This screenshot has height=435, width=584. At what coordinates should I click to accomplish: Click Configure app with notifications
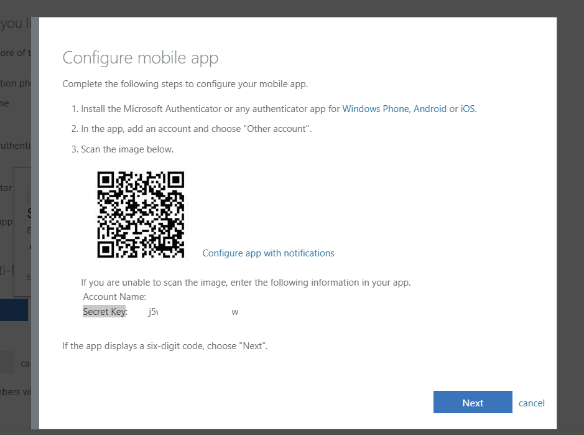(x=268, y=253)
